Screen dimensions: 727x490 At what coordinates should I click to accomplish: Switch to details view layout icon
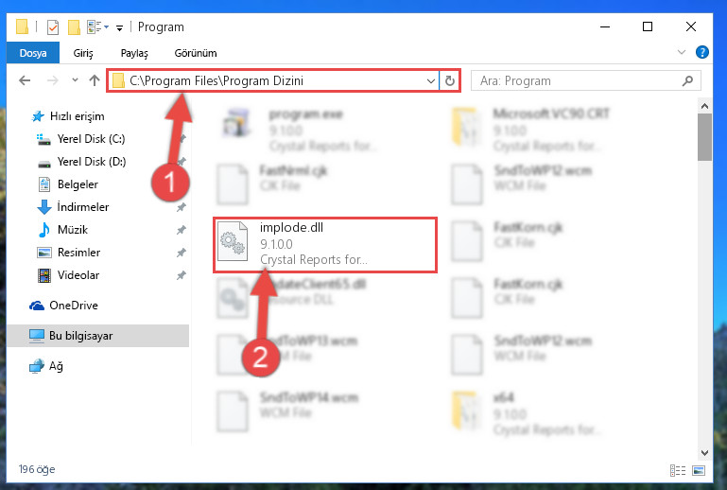pyautogui.click(x=678, y=470)
